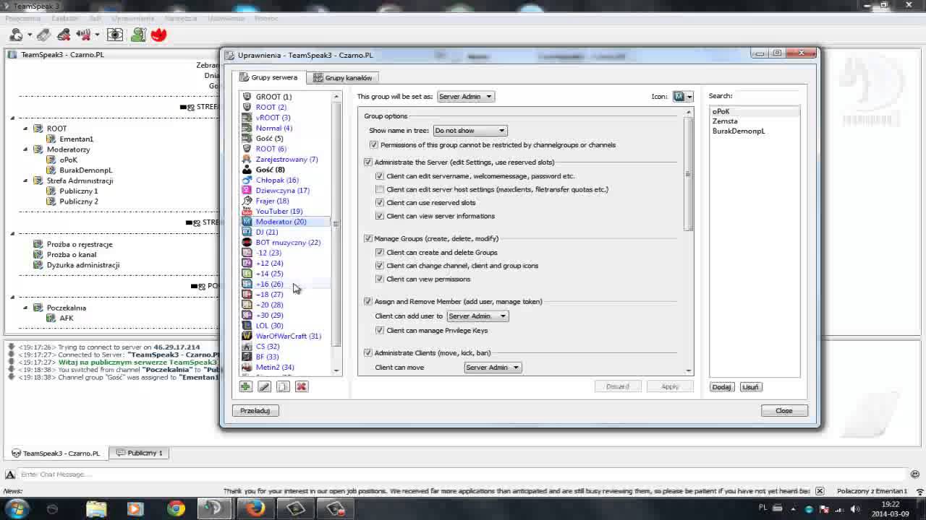The width and height of the screenshot is (926, 520).
Task: Click the connect icon in main toolbar
Action: point(16,35)
